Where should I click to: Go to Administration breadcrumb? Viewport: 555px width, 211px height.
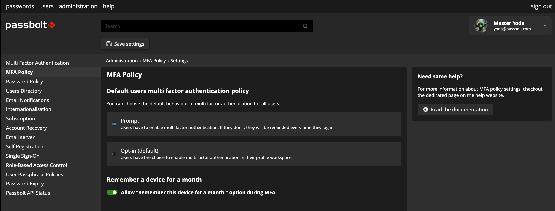point(122,61)
